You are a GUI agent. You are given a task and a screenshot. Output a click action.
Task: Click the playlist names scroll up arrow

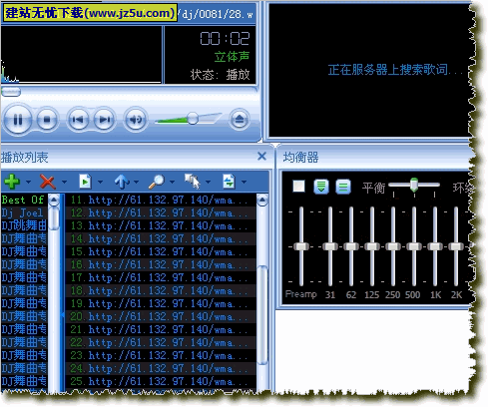point(54,201)
